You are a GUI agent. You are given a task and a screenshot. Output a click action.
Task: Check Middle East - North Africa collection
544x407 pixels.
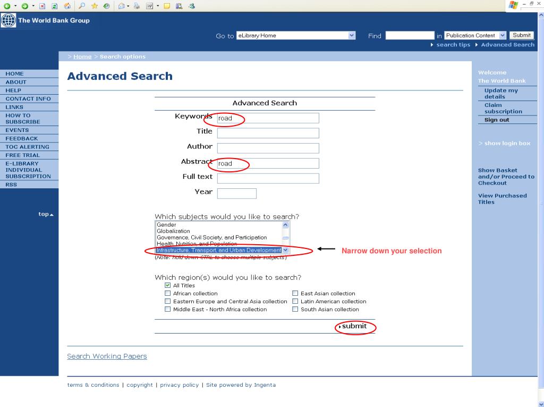[167, 309]
